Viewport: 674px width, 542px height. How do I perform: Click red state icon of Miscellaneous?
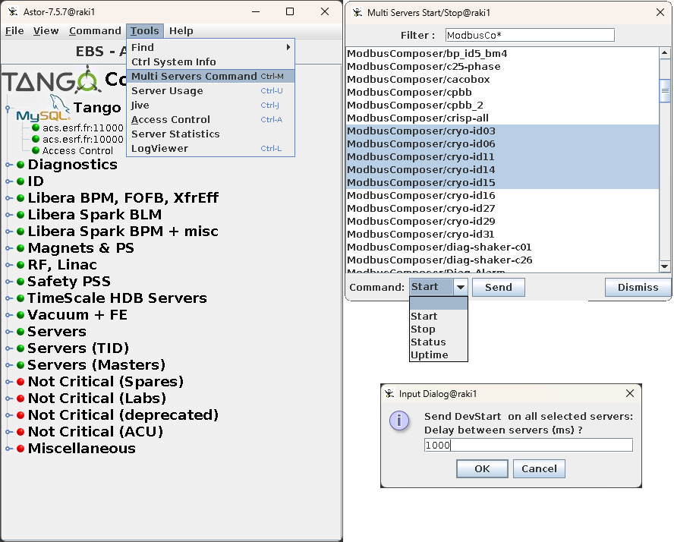(x=20, y=449)
